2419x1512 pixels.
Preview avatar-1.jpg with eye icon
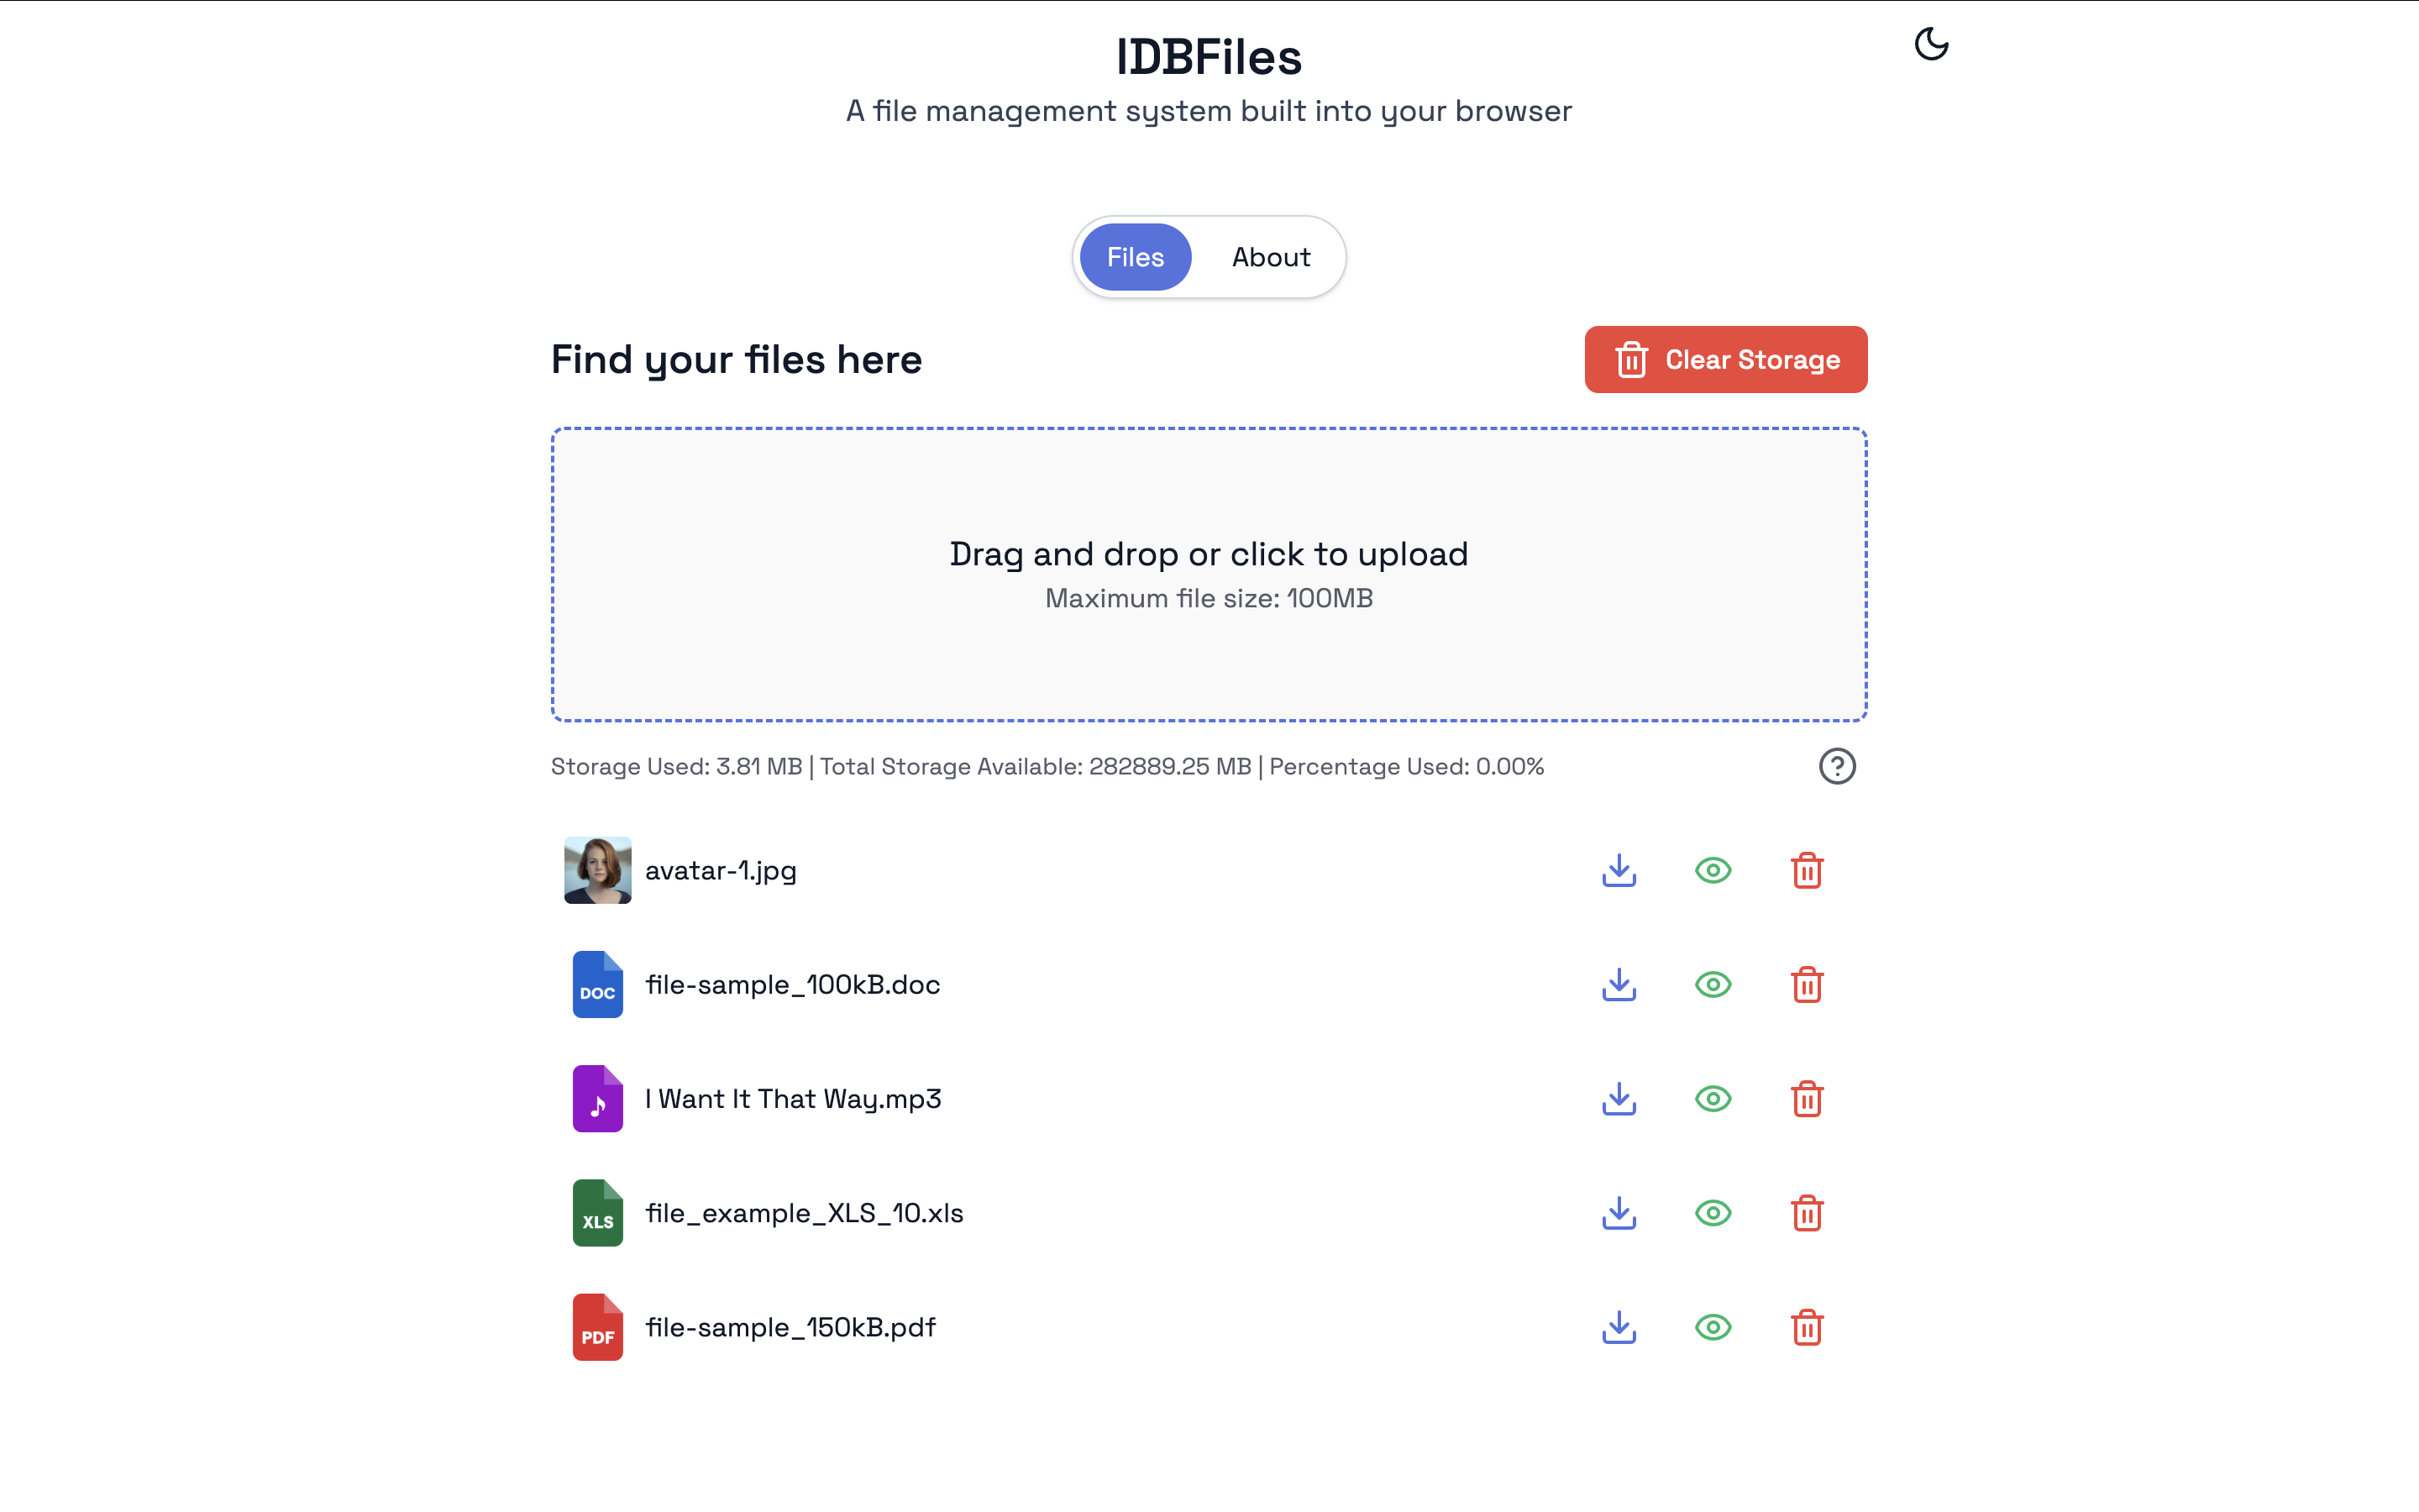coord(1713,870)
